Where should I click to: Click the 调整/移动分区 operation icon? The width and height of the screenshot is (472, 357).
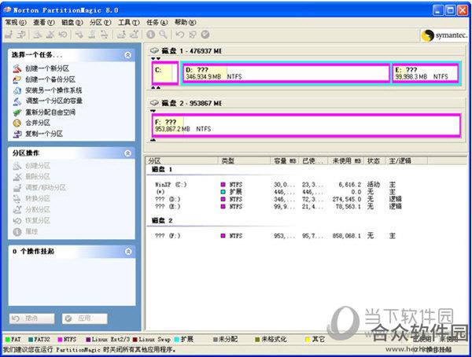tap(17, 187)
